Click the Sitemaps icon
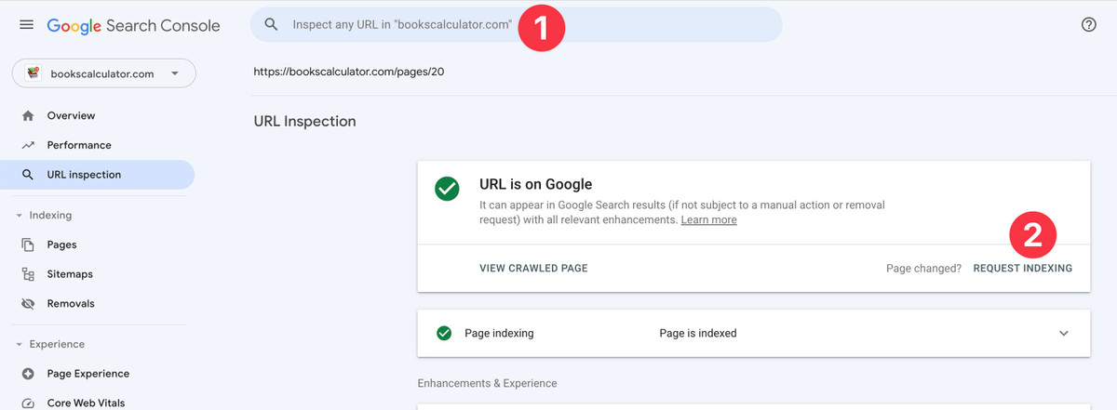 tap(28, 274)
